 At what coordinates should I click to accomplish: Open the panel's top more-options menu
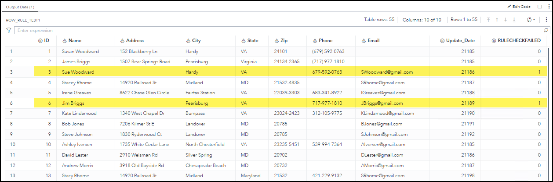548,7
